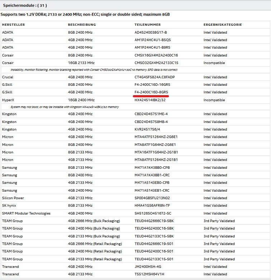Screen dimensions: 271x280
Task: Click the HERSTELLER column header
Action: click(x=13, y=25)
